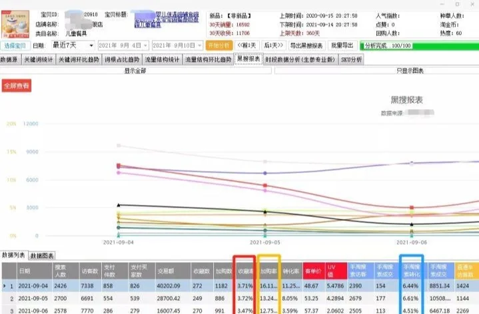Click the 40202.09 transaction amount cell
Viewport: 479px width, 314px height.
tap(173, 286)
